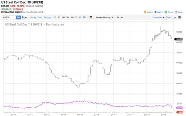Click the Clear link
Image resolution: width=186 pixels, height=116 pixels.
point(168,17)
